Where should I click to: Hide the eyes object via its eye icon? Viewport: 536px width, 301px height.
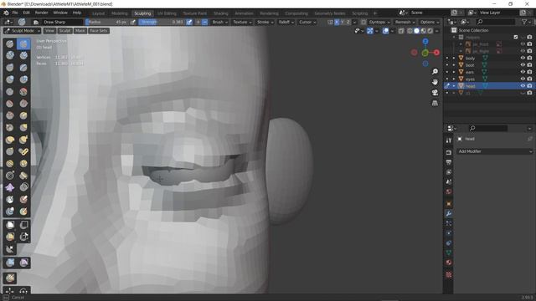[523, 79]
